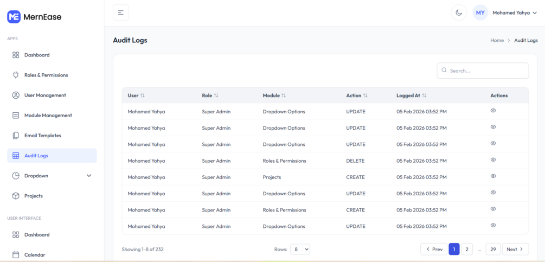
Task: Go to page 2 of logs
Action: pyautogui.click(x=467, y=249)
